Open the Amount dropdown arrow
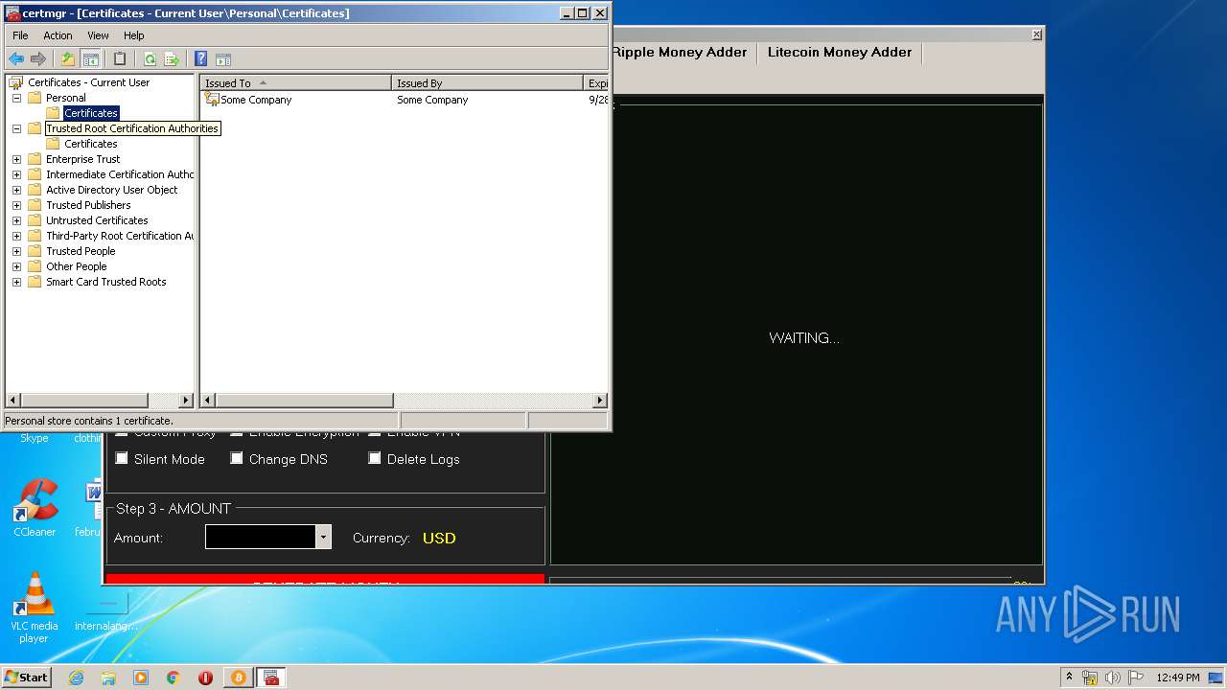 (x=323, y=538)
